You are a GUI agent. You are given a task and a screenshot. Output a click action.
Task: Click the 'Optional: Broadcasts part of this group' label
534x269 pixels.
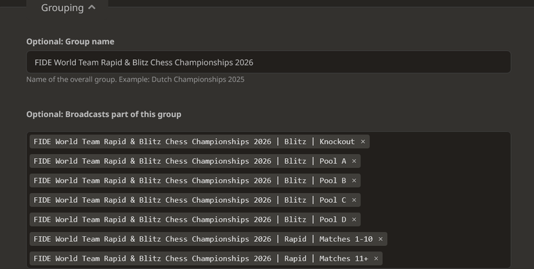104,114
